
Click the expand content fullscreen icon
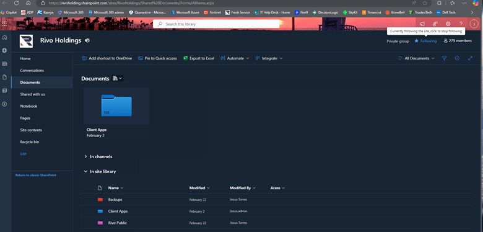[x=470, y=58]
